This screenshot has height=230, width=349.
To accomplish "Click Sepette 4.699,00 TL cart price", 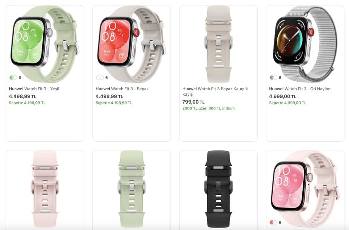I will click(x=288, y=103).
